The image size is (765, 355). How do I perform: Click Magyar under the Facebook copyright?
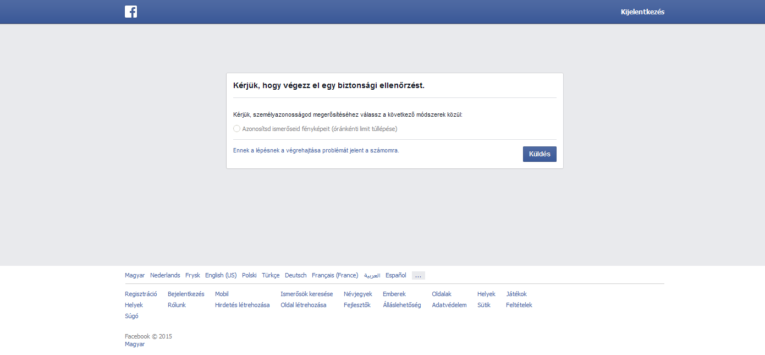(x=135, y=344)
